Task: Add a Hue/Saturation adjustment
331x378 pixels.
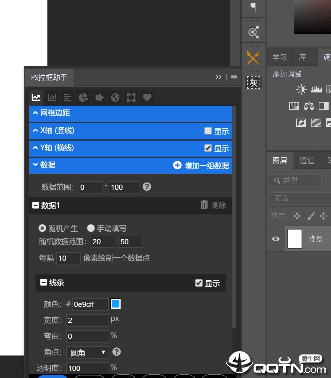Action: tap(294, 106)
